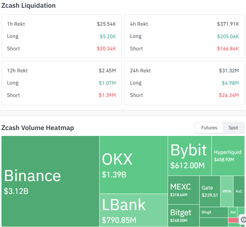The height and width of the screenshot is (227, 246).
Task: Click the 12h Rekt label
Action: point(17,71)
